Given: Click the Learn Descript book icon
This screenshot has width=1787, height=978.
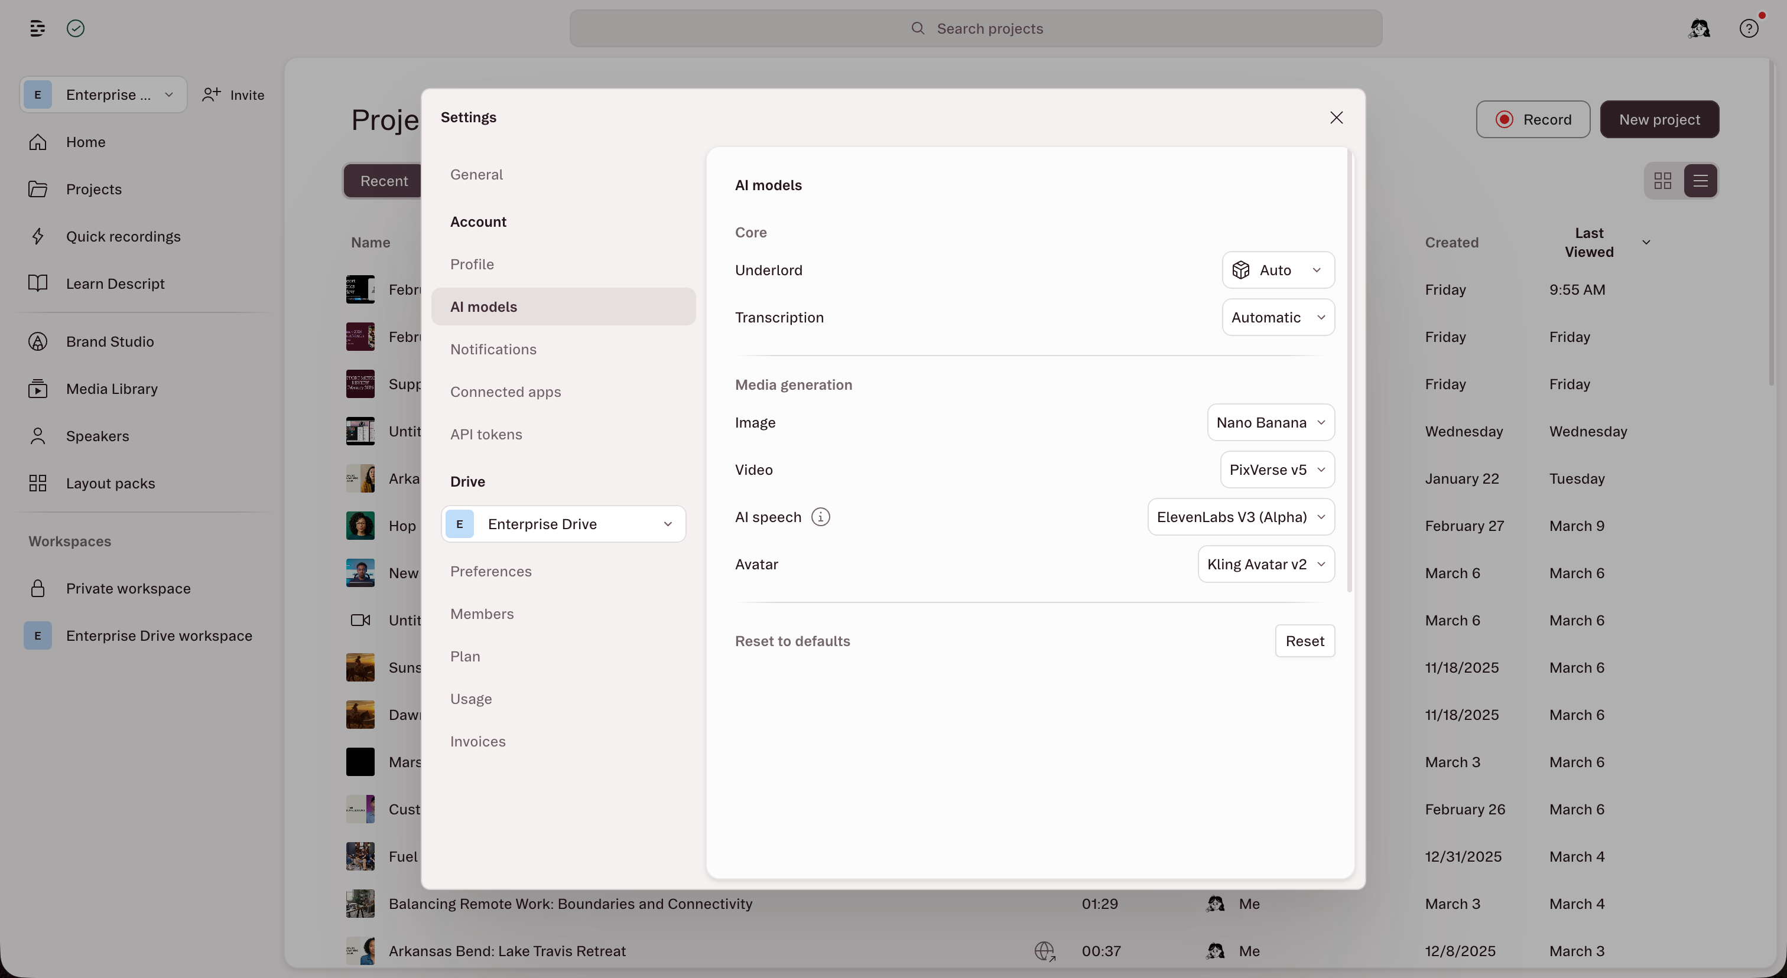Looking at the screenshot, I should coord(38,283).
